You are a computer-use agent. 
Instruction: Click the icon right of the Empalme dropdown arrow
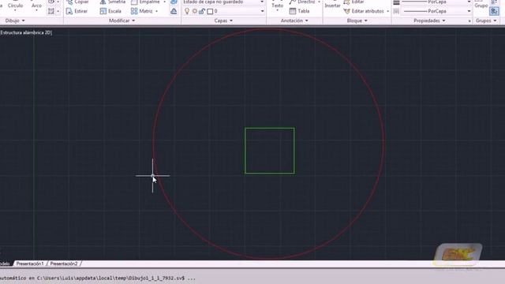pos(174,2)
